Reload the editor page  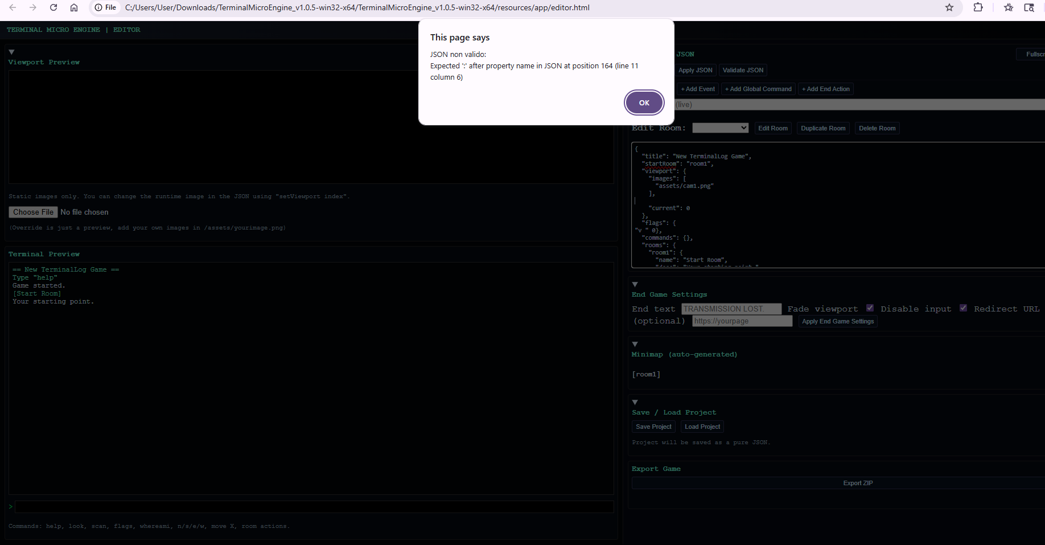[x=54, y=7]
